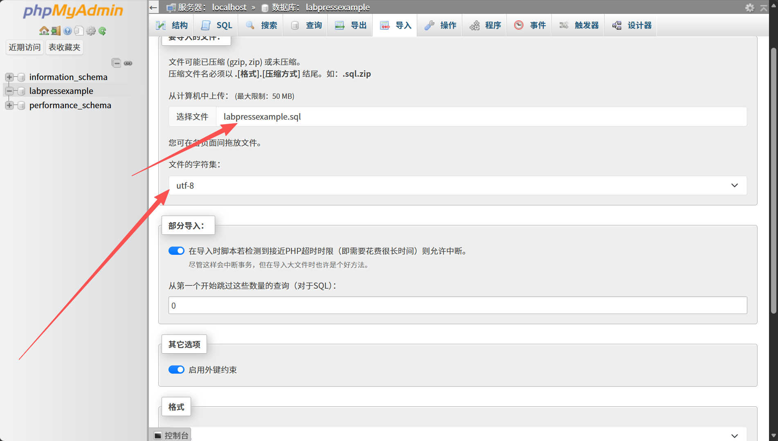Reload navigation panel with green refresh icon
778x441 pixels.
click(x=102, y=31)
